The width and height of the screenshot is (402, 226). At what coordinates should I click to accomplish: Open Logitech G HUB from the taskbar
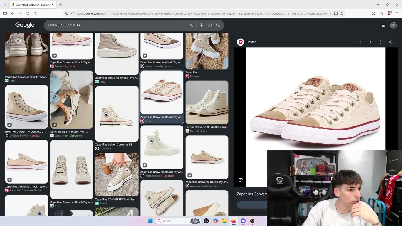206,221
